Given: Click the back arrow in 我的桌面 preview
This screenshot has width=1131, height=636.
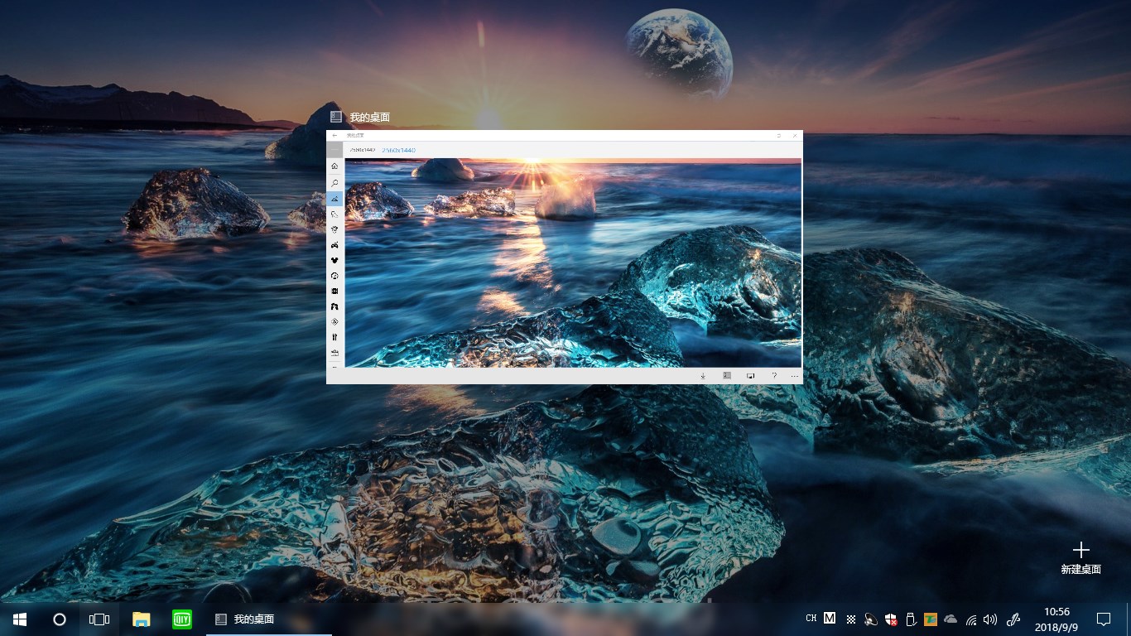Looking at the screenshot, I should [334, 135].
